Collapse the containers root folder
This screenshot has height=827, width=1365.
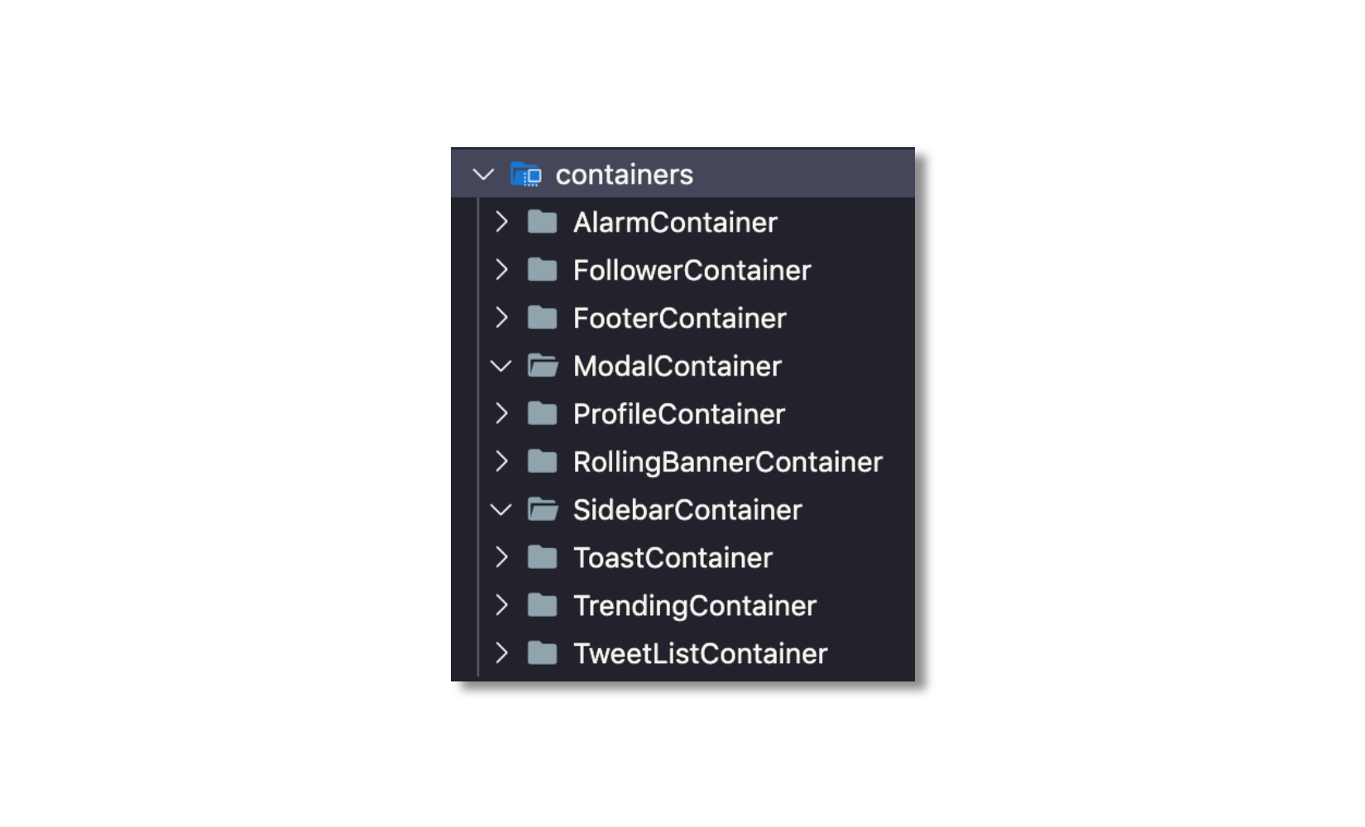(483, 174)
